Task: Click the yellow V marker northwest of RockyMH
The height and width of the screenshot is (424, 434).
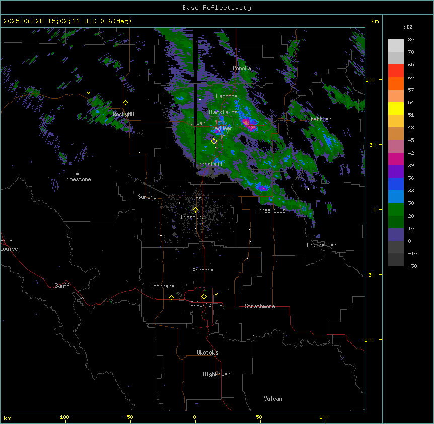Action: click(x=88, y=93)
